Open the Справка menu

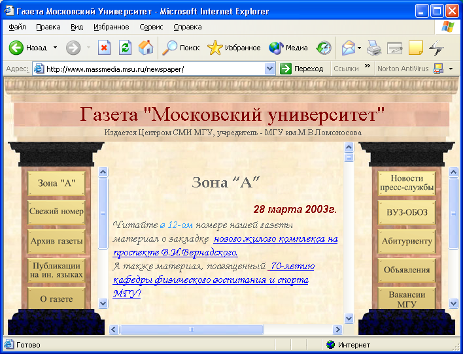point(188,27)
